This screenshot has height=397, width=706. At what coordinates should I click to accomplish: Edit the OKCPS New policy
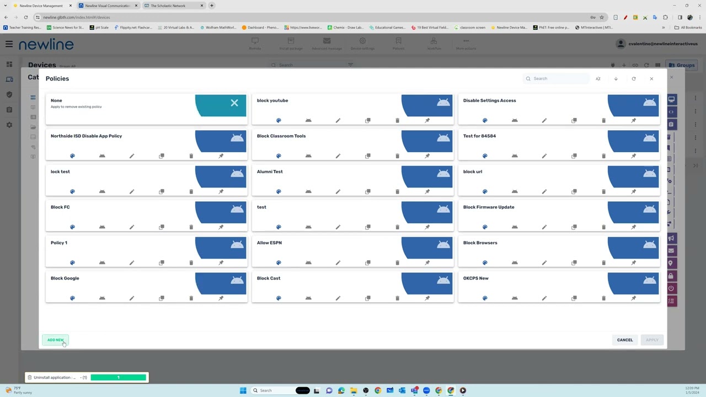click(x=544, y=298)
